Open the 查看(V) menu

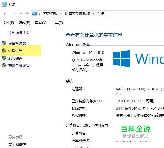pos(41,23)
